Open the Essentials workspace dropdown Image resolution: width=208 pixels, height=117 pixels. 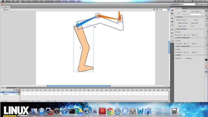pos(176,4)
